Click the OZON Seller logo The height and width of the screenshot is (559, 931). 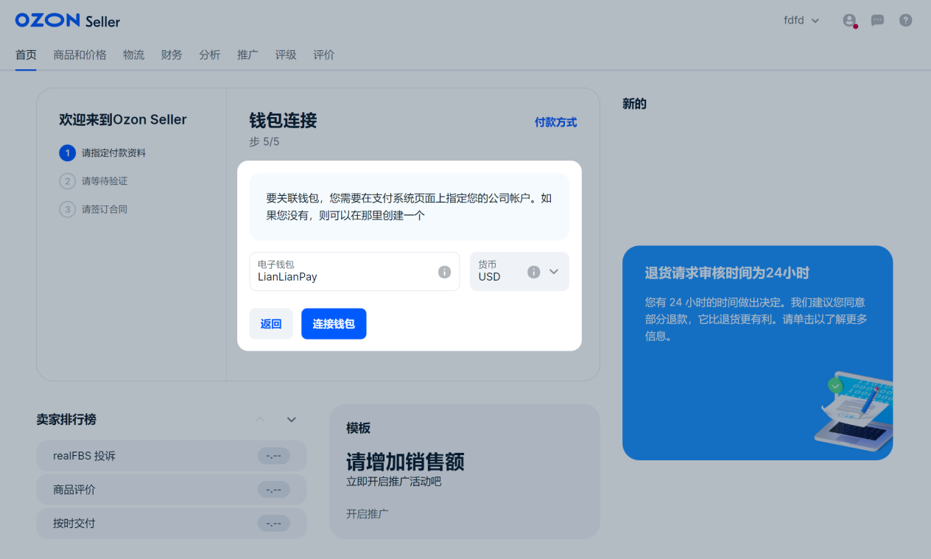tap(66, 20)
